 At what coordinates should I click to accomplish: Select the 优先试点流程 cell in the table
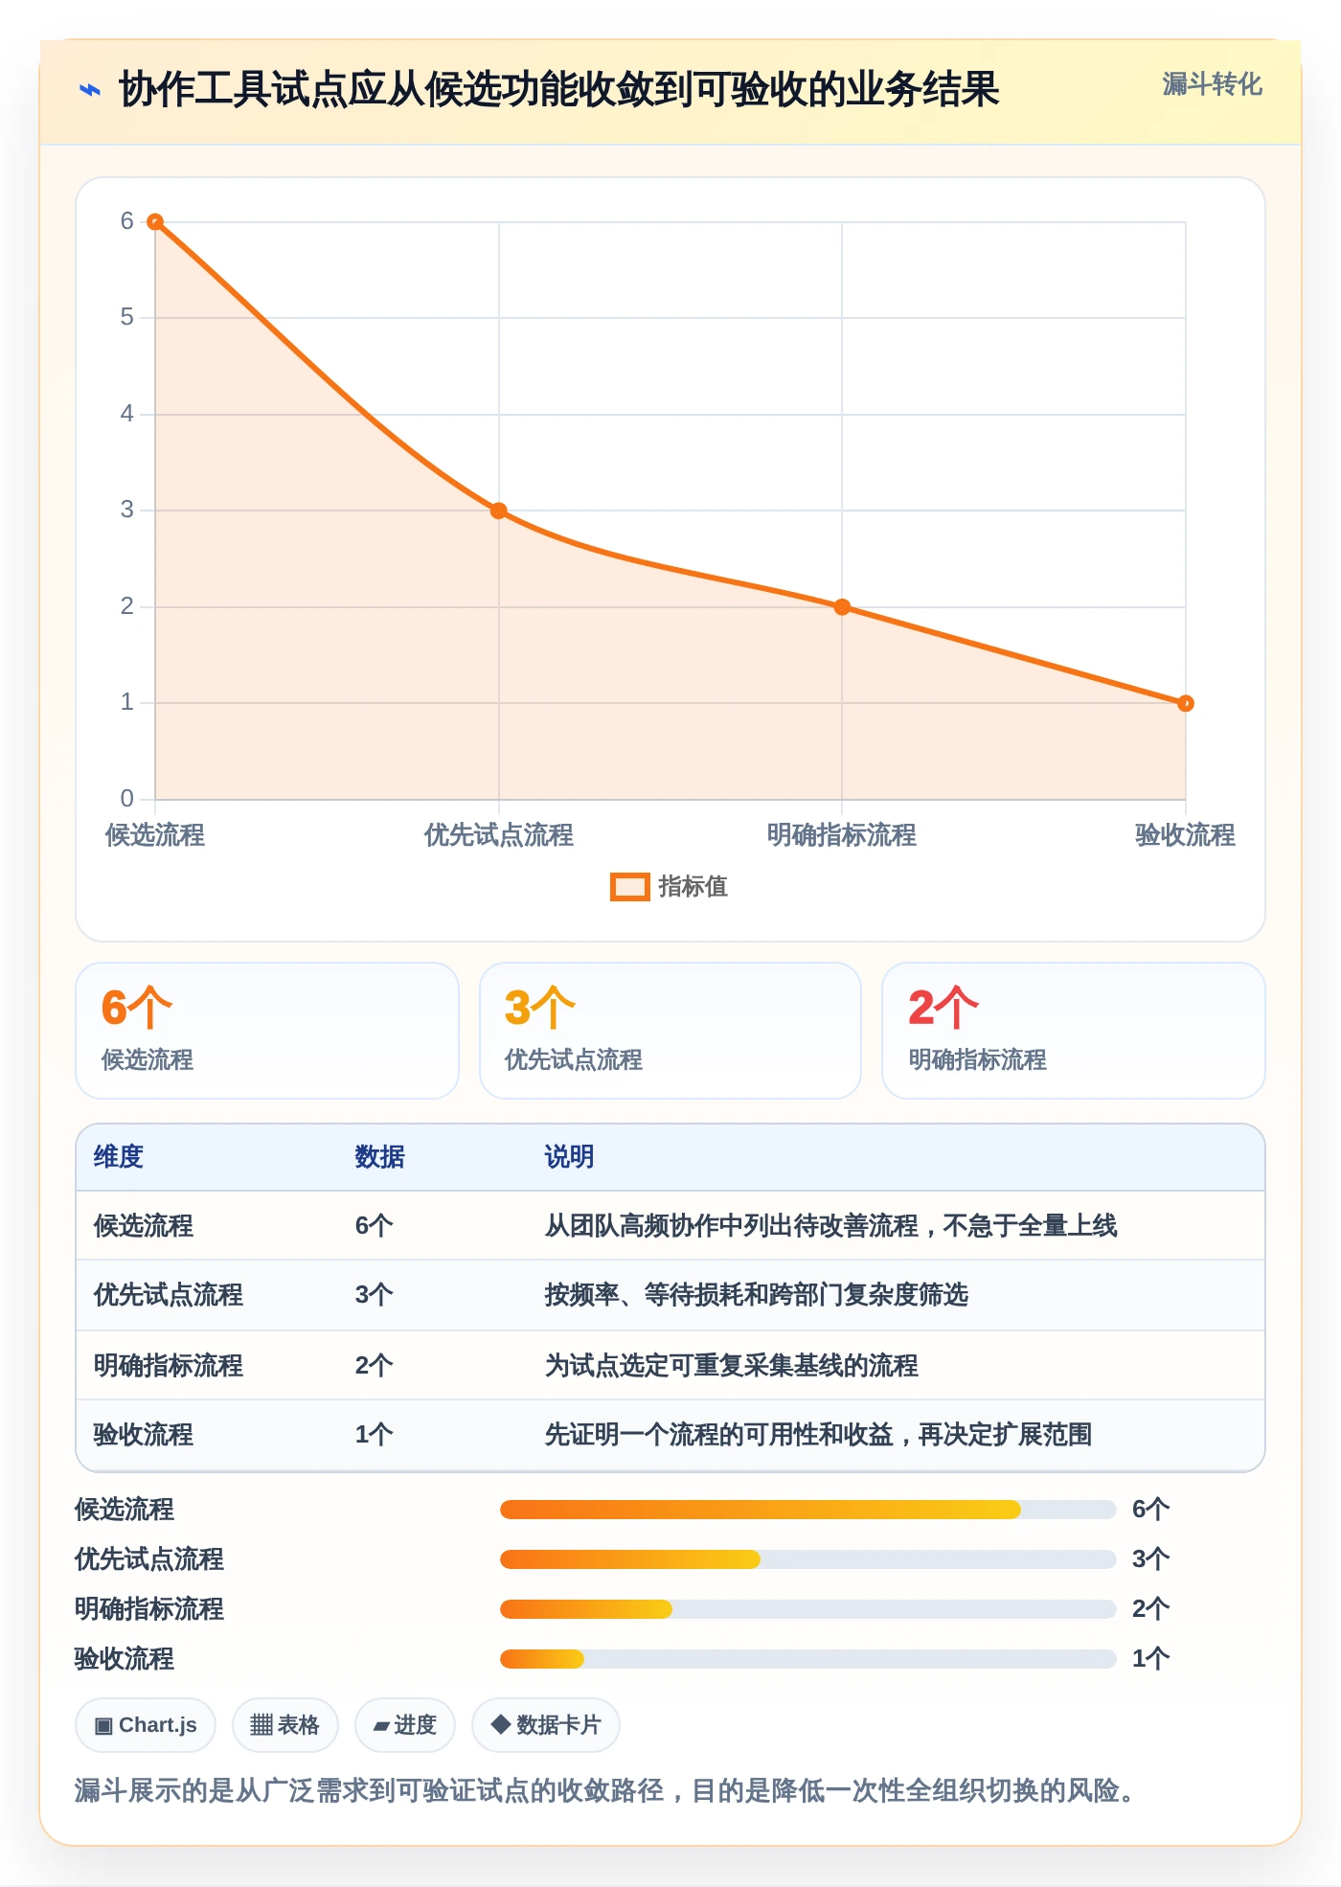click(169, 1295)
